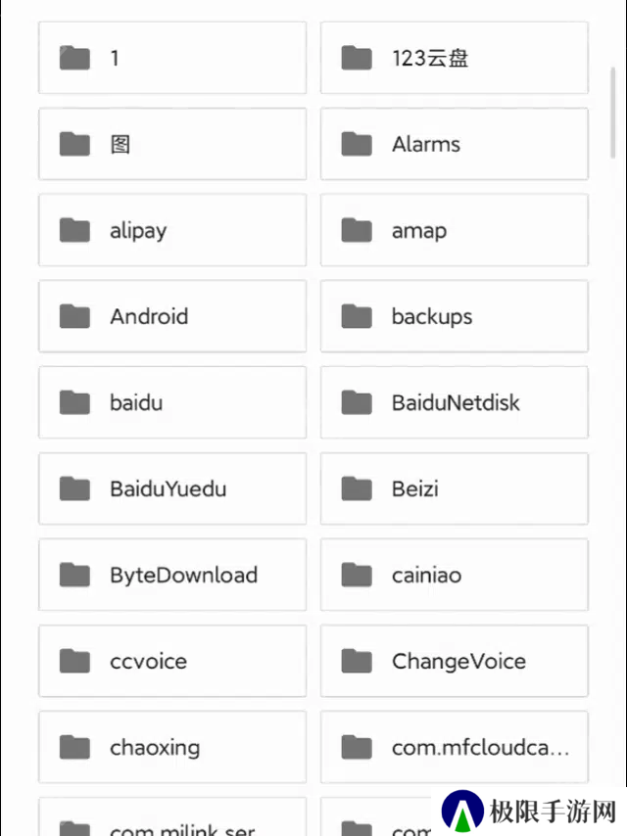Screen dimensions: 627x836
Task: Open the alipay folder
Action: (x=172, y=230)
